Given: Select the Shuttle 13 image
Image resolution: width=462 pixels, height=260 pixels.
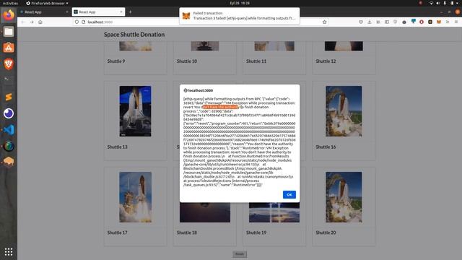Looking at the screenshot, I should [x=135, y=111].
